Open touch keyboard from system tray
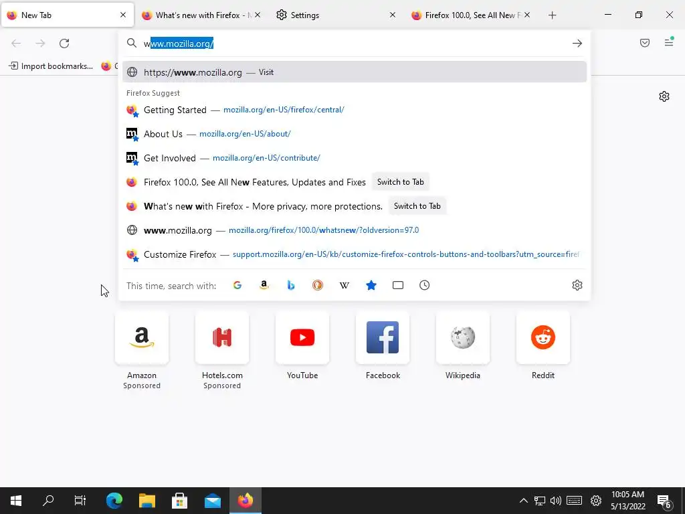The width and height of the screenshot is (685, 514). (x=574, y=501)
